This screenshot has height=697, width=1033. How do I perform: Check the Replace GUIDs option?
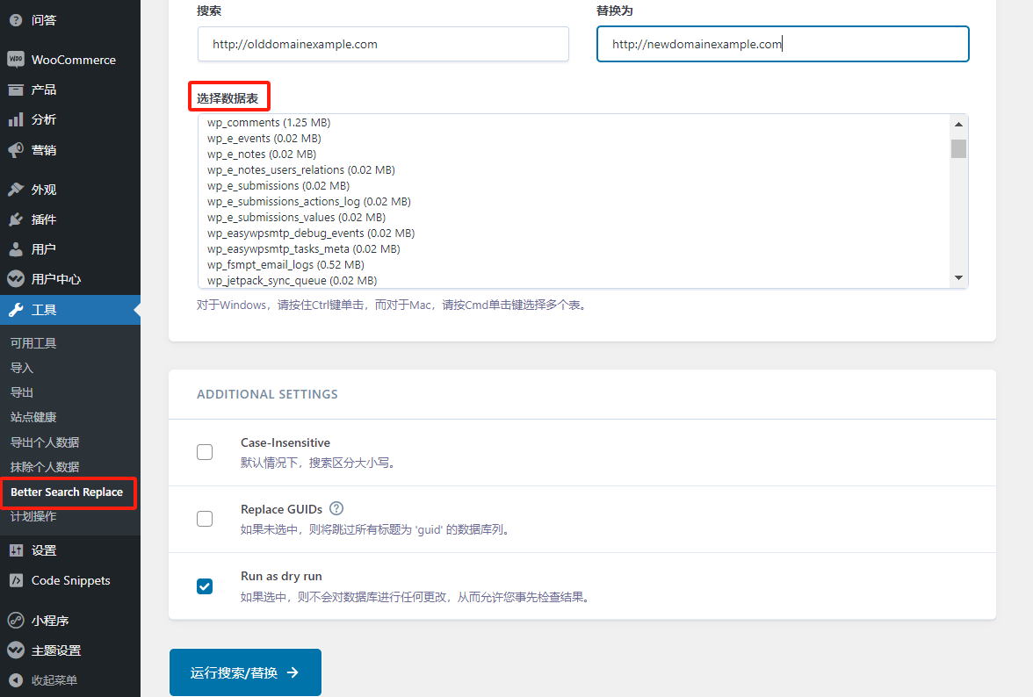click(x=205, y=518)
